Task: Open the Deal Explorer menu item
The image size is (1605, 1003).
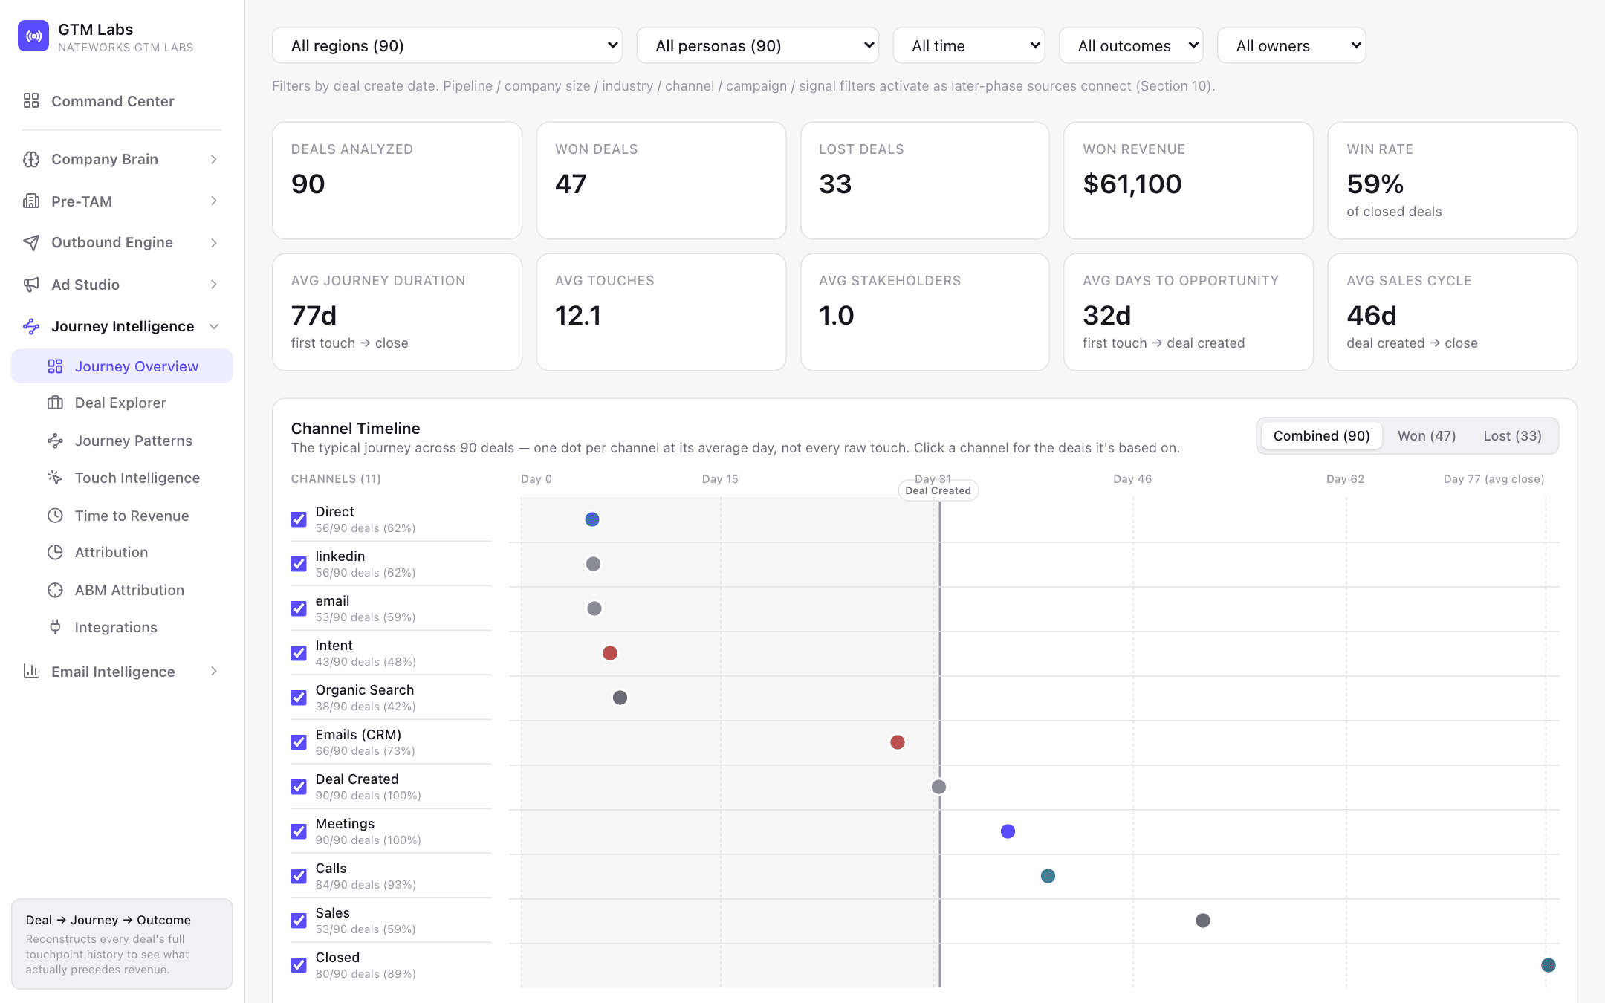Action: [122, 403]
